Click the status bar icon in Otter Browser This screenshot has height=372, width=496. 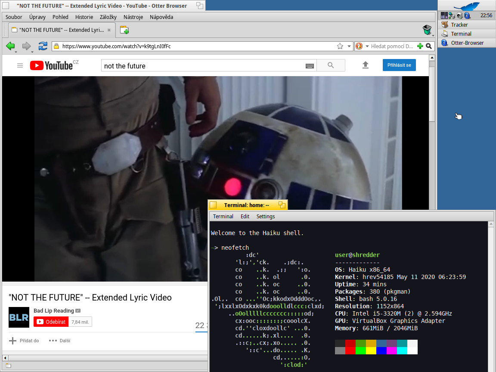9,366
